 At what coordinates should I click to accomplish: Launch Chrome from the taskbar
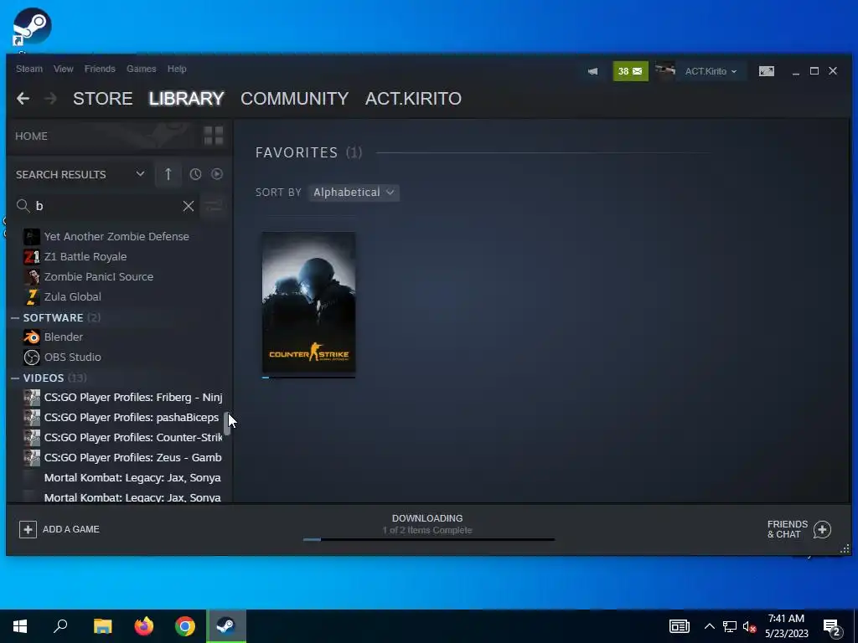[185, 626]
